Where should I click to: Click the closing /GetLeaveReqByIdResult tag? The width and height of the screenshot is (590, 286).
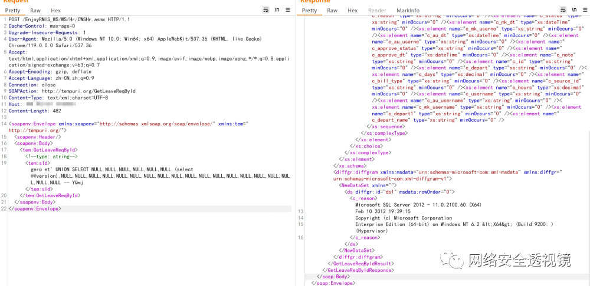tap(361, 264)
